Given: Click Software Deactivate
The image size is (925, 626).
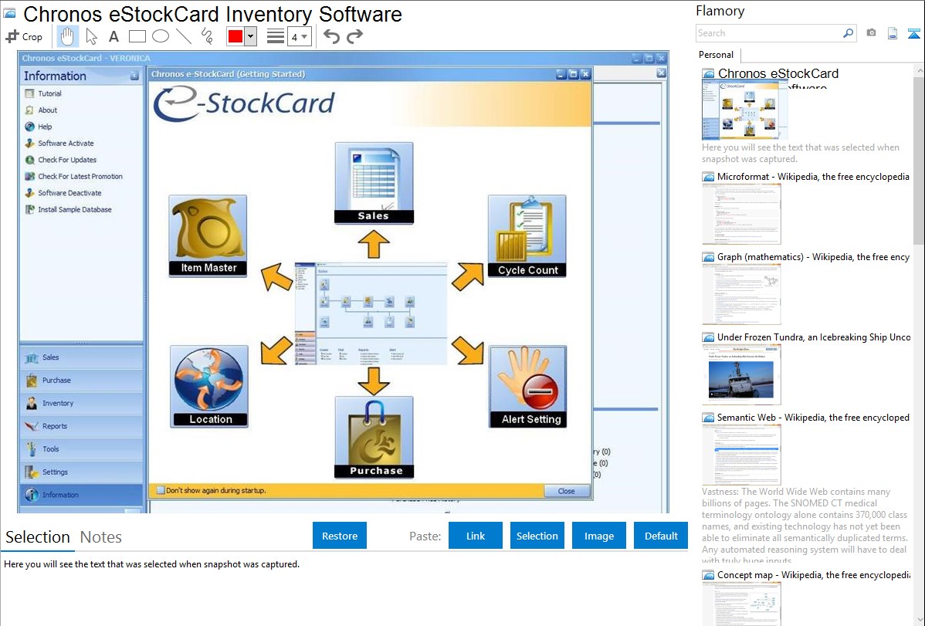Looking at the screenshot, I should coord(69,192).
